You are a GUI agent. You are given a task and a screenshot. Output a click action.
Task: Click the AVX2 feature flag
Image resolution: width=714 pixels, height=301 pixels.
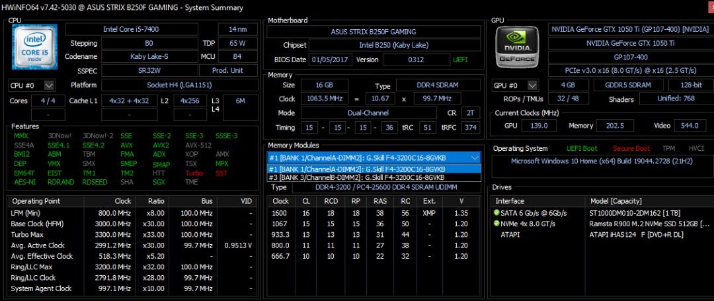[161, 145]
